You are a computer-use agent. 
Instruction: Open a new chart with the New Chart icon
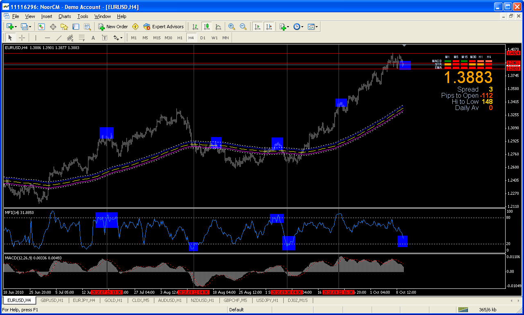pyautogui.click(x=10, y=27)
